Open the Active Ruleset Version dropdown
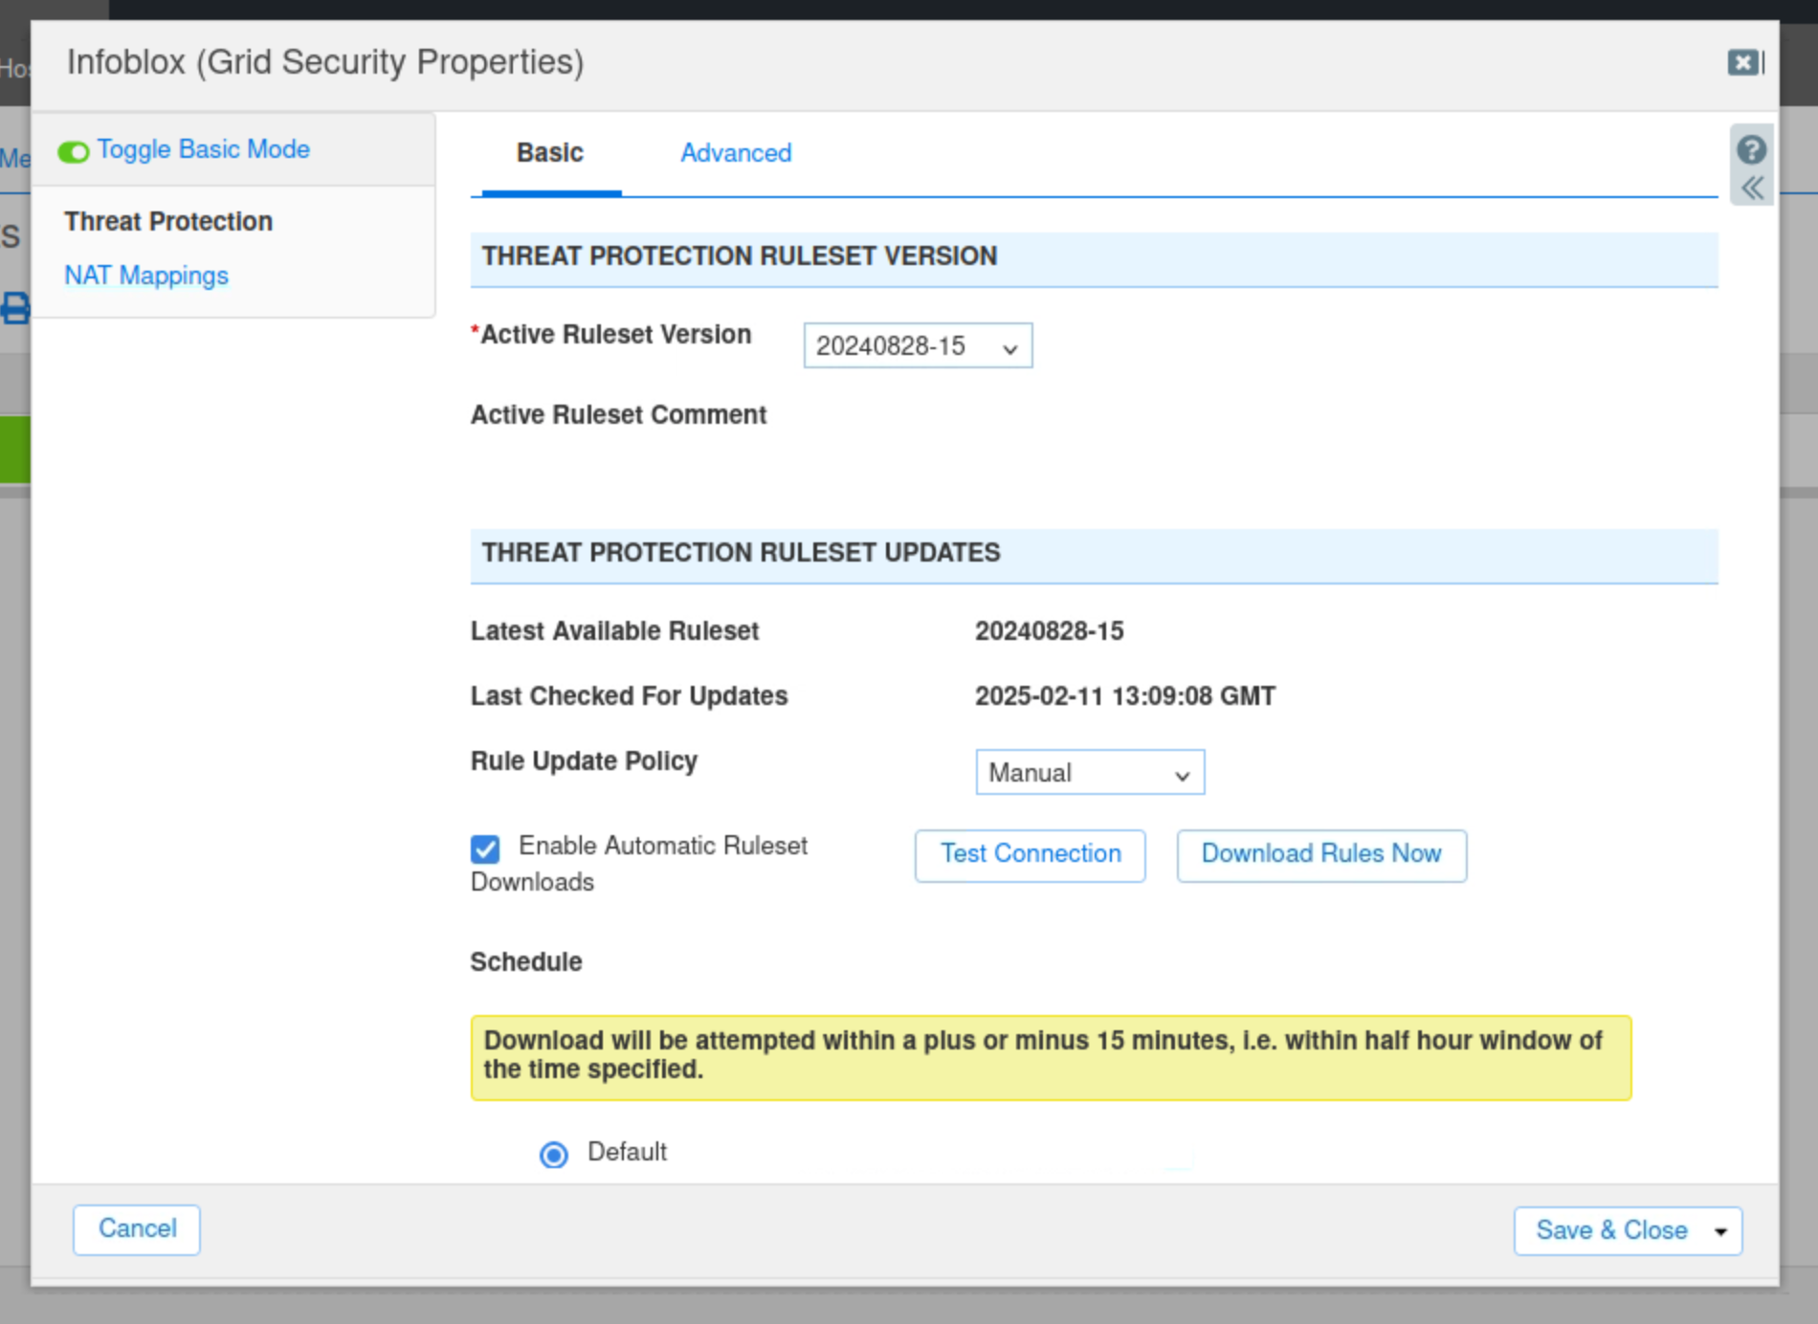This screenshot has width=1818, height=1324. click(918, 345)
